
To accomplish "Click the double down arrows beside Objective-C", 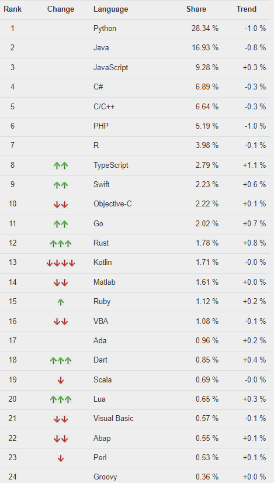I will tap(61, 205).
